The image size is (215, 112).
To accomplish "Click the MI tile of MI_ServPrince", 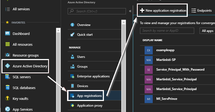I will (149, 99).
